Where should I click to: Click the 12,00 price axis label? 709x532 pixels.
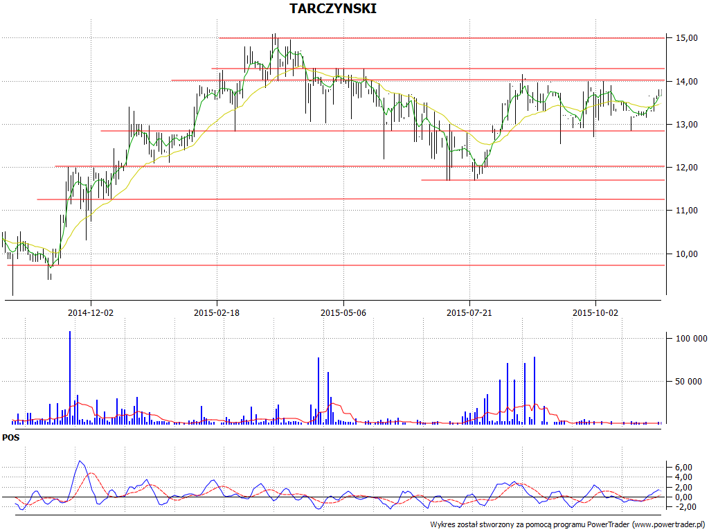[686, 168]
